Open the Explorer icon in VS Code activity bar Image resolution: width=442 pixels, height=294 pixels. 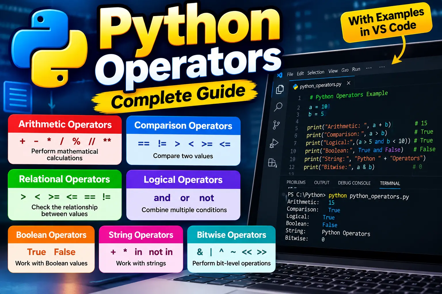point(280,89)
